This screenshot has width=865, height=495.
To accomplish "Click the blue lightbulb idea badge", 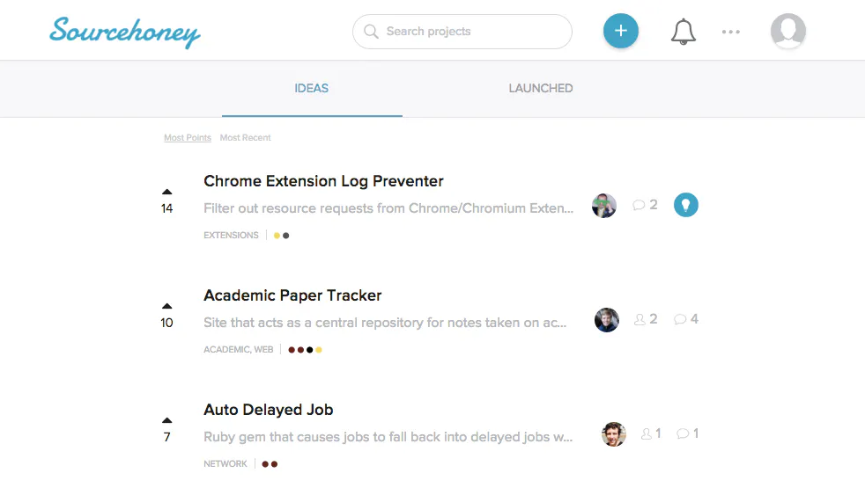I will coord(685,205).
